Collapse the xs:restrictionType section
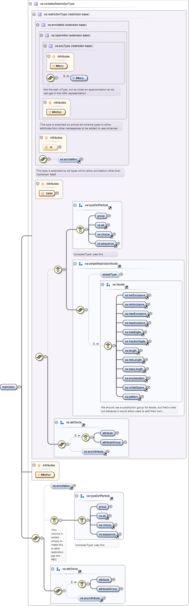Screen dimensions: 189x606 [34, 14]
